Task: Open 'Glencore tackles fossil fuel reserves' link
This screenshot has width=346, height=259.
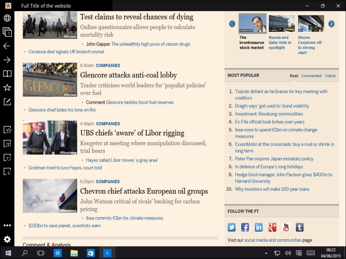Action: [x=140, y=102]
